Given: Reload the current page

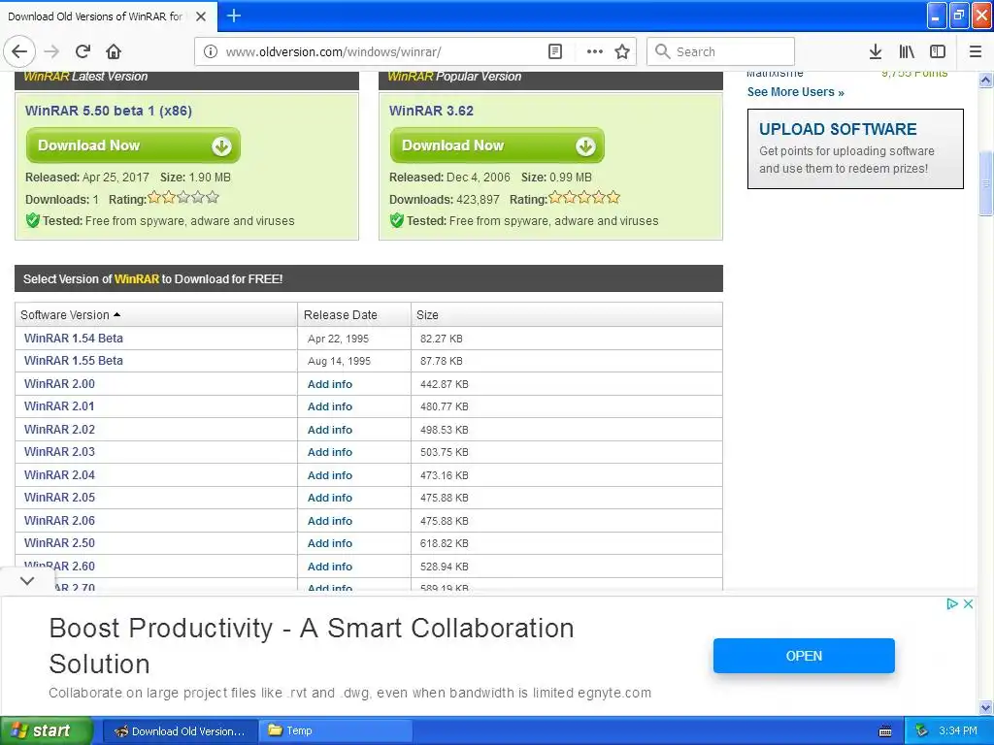Looking at the screenshot, I should tap(83, 52).
